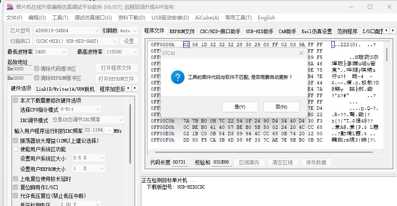Select the I/O口配置 tab
Image resolution: width=397 pixels, height=206 pixels.
pos(372,31)
